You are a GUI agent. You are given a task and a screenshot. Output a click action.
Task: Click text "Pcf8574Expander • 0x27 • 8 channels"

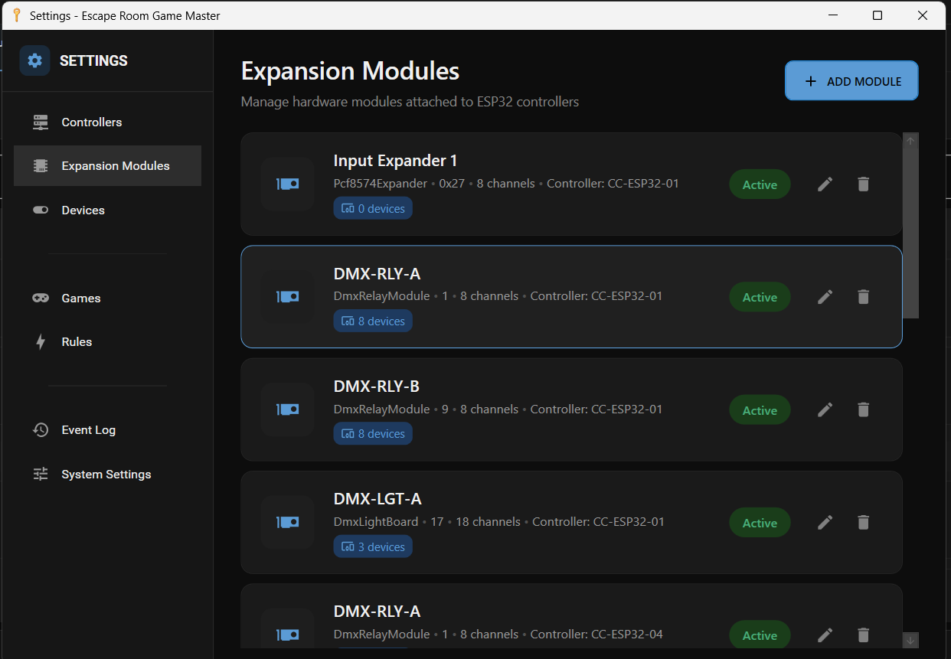coord(434,184)
